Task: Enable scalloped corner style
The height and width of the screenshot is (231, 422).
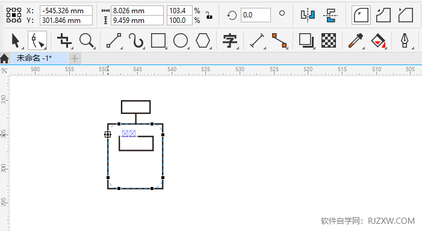Action: 383,15
